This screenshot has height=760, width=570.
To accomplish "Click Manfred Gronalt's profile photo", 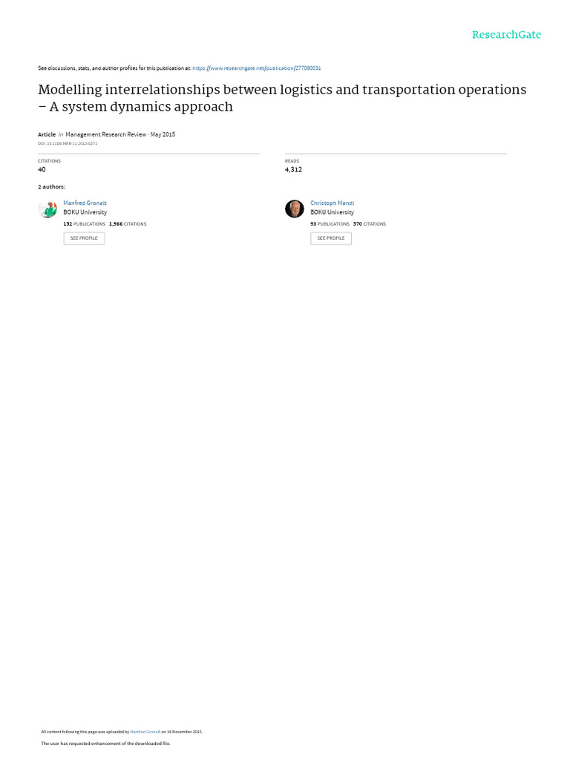I will point(47,209).
